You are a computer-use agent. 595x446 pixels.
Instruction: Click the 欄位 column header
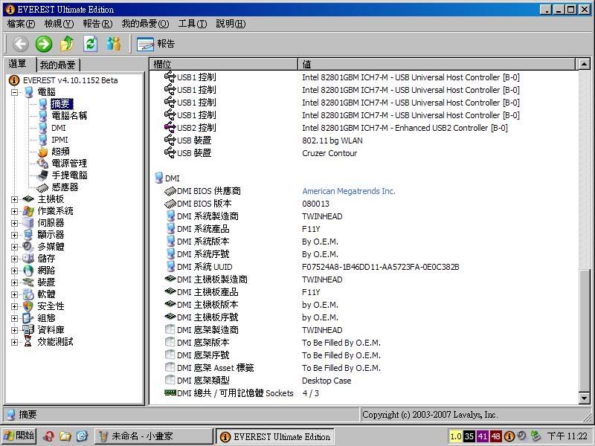pyautogui.click(x=224, y=65)
